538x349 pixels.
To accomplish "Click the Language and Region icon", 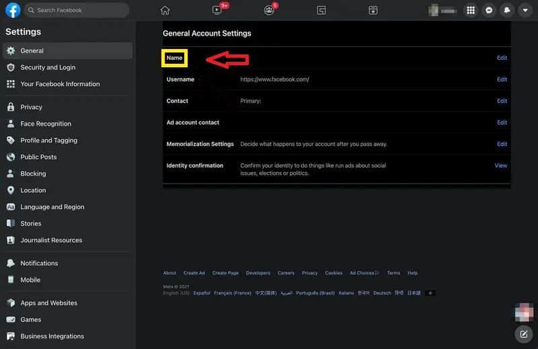I will point(11,207).
